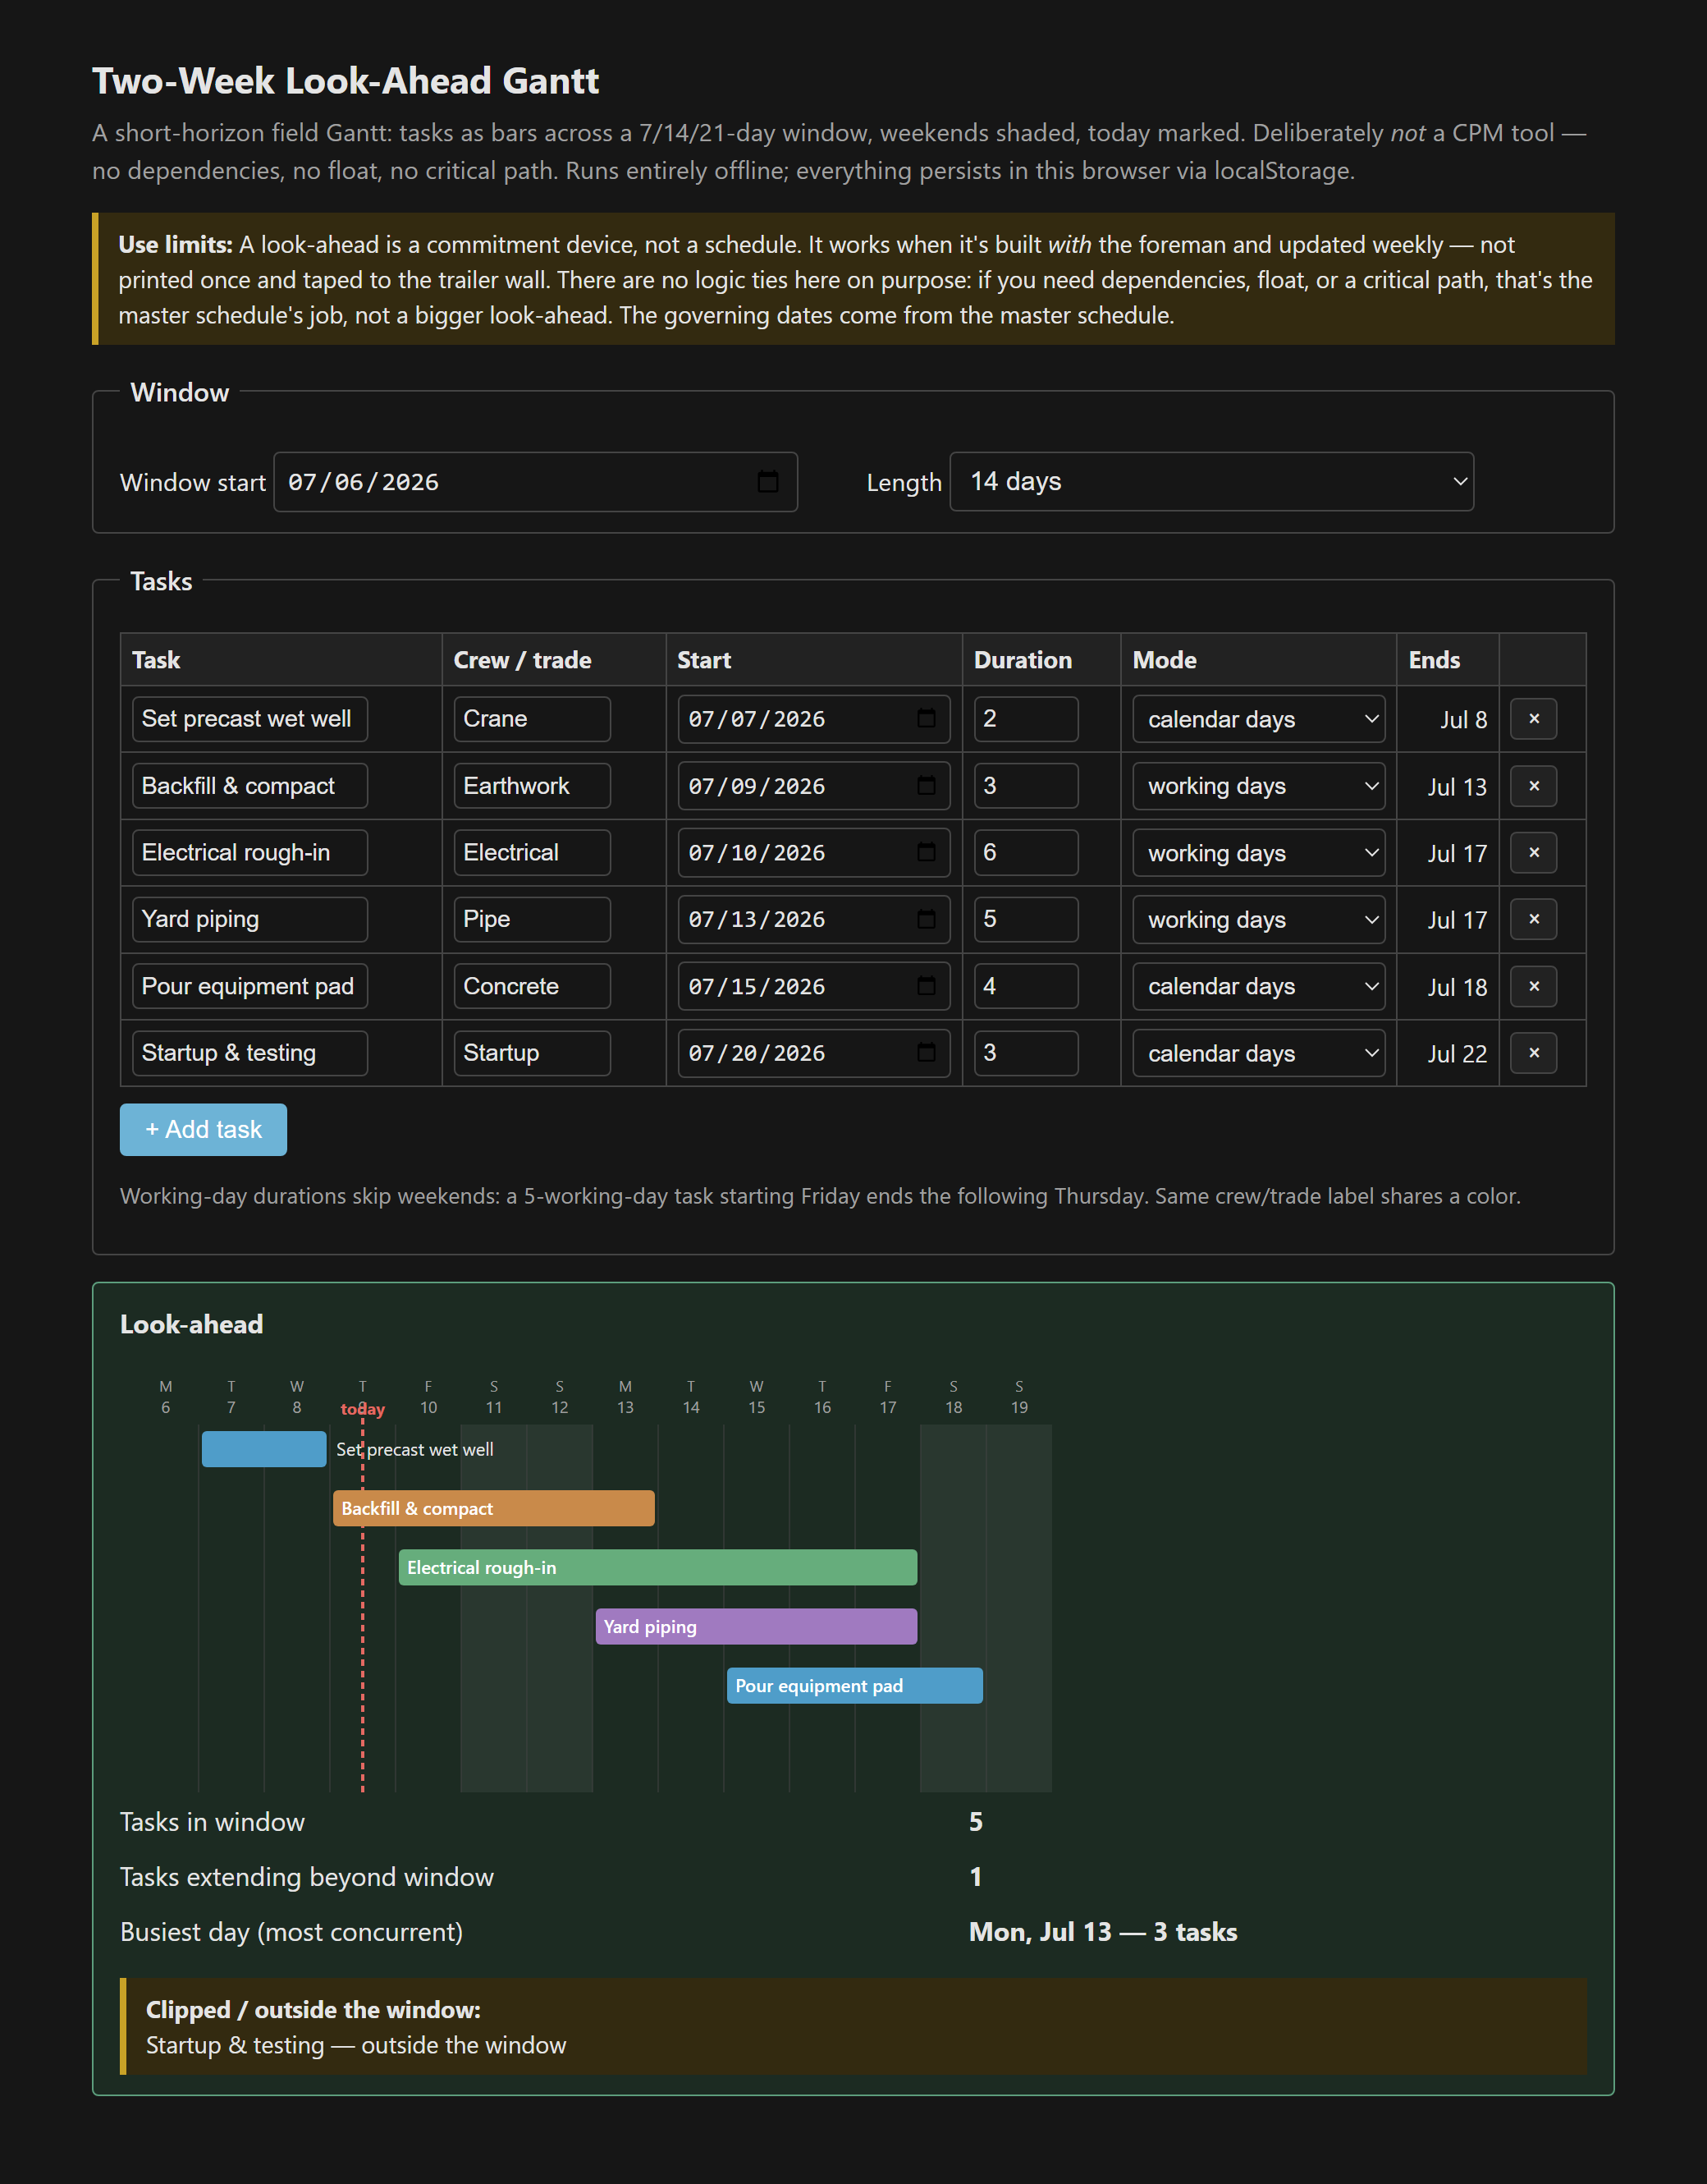
Task: Open calendar picker for Window start date
Action: (767, 482)
